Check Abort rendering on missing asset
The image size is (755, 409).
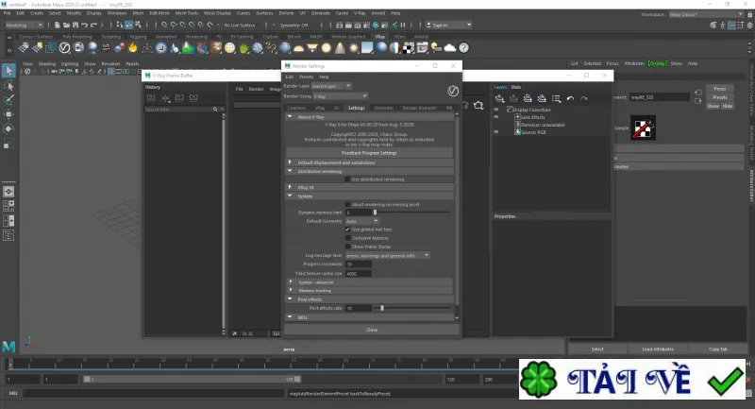pyautogui.click(x=347, y=204)
